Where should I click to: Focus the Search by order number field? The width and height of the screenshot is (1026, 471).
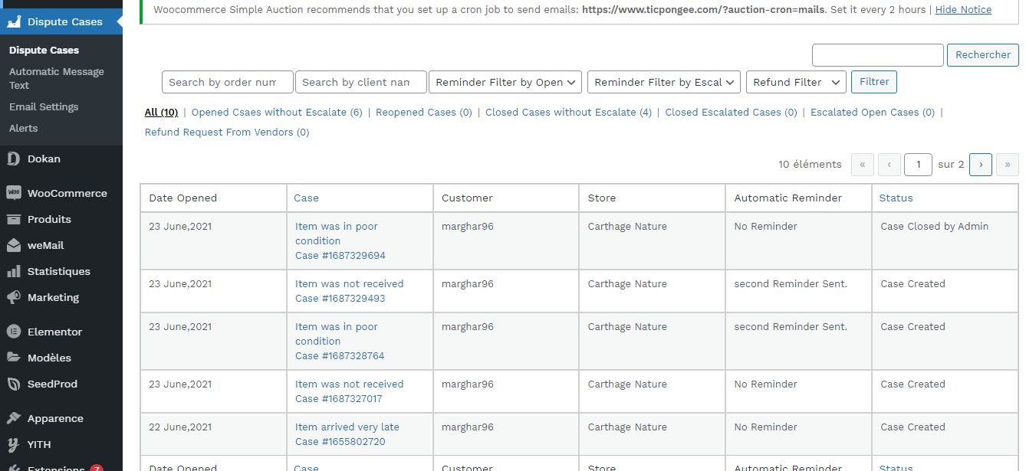(x=228, y=82)
